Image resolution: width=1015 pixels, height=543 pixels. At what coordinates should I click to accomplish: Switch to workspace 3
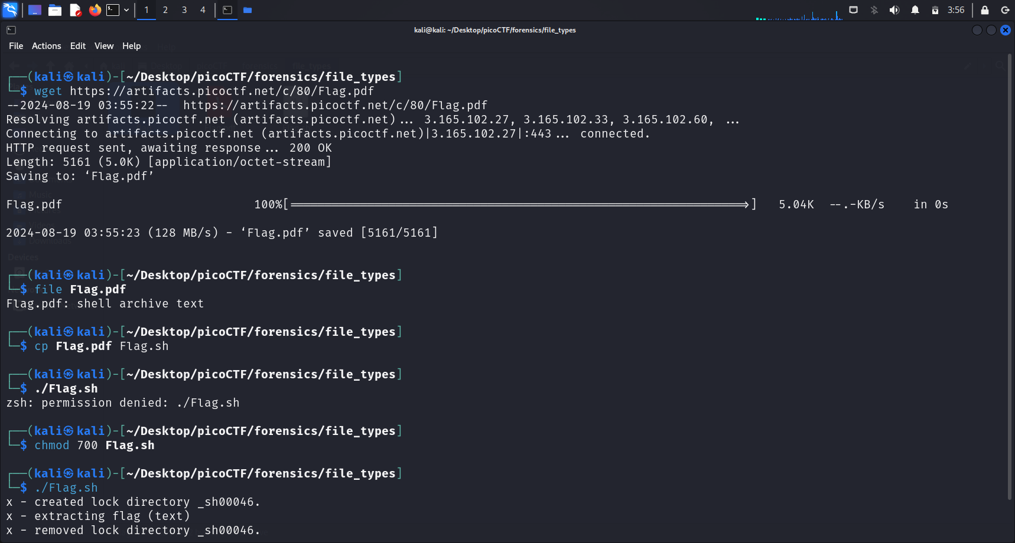click(x=184, y=10)
